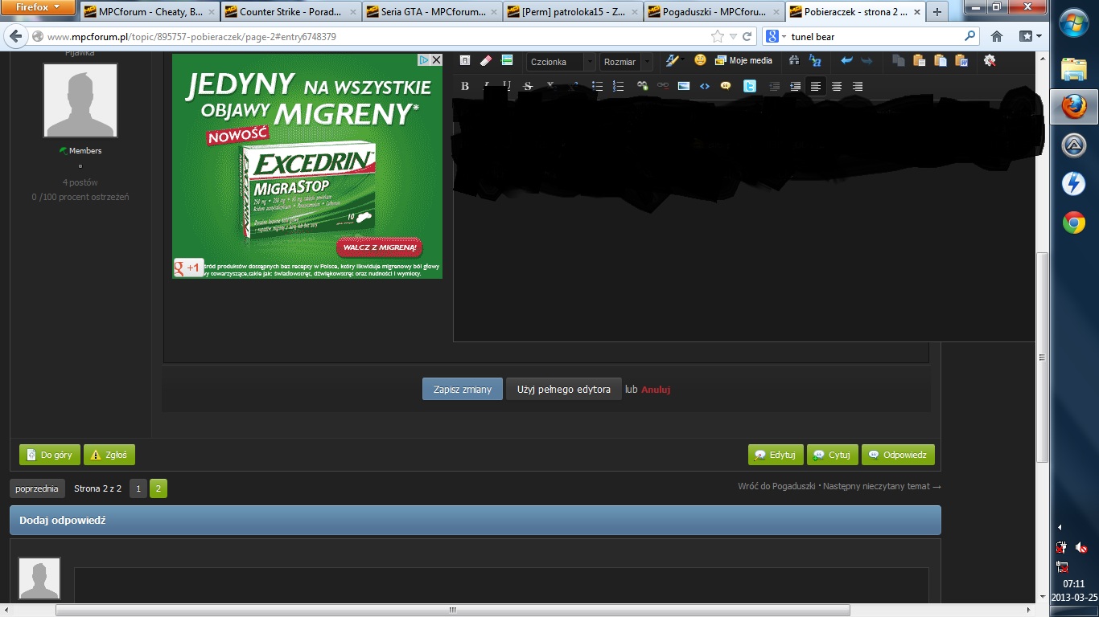Insert a quote block
The image size is (1099, 617).
tap(726, 87)
